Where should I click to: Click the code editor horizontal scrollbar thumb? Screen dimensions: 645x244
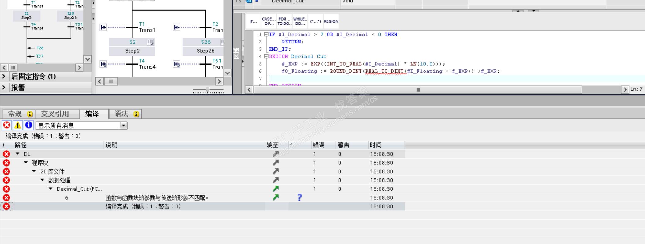[418, 90]
